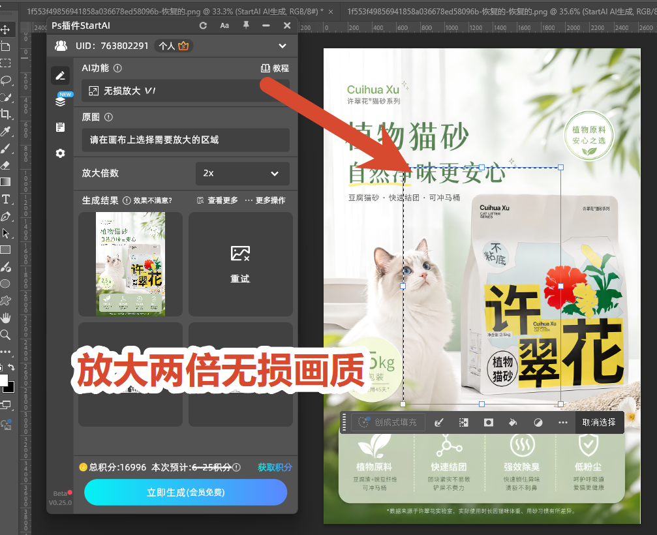Select the Path Selection arrow tool
The width and height of the screenshot is (657, 535).
click(x=5, y=233)
